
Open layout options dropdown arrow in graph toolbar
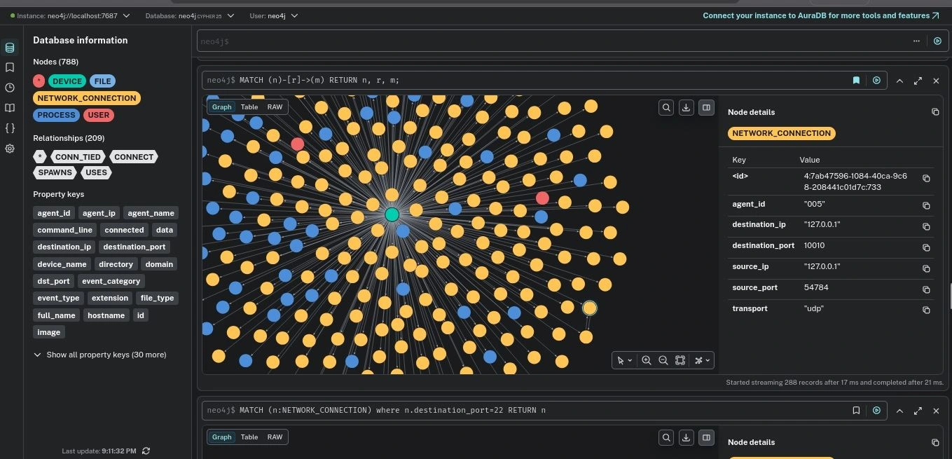(708, 360)
